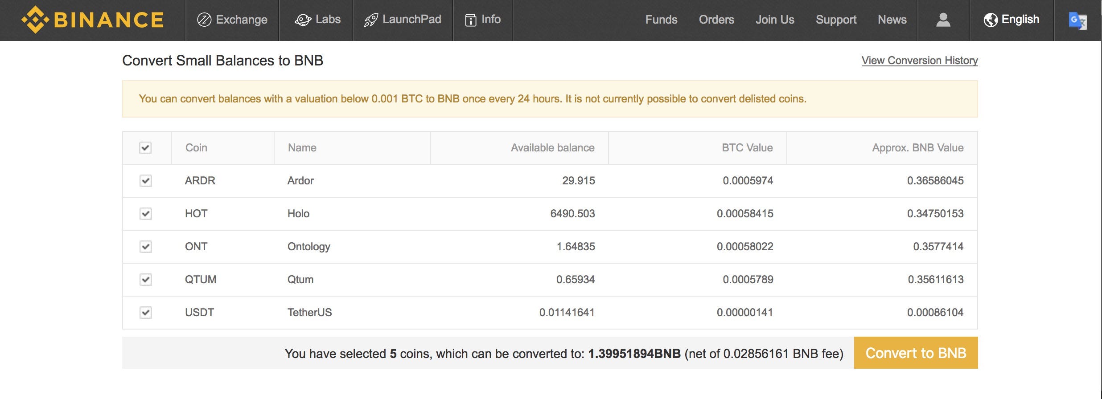Open the LaunchPad menu item
This screenshot has height=399, width=1102.
pos(403,20)
